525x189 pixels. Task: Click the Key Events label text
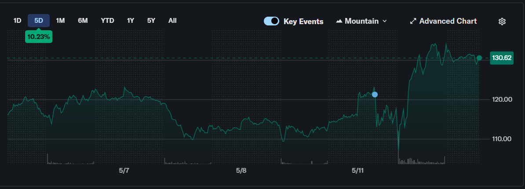[x=303, y=21]
